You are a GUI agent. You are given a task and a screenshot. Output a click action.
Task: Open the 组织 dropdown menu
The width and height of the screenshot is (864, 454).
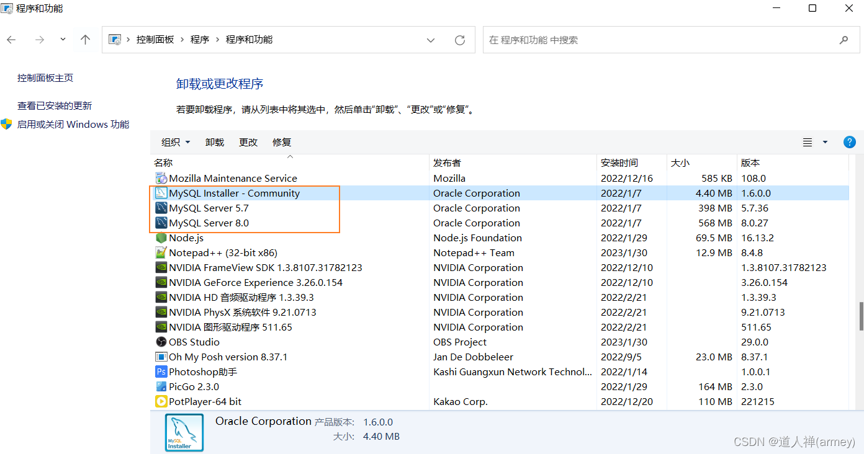176,143
